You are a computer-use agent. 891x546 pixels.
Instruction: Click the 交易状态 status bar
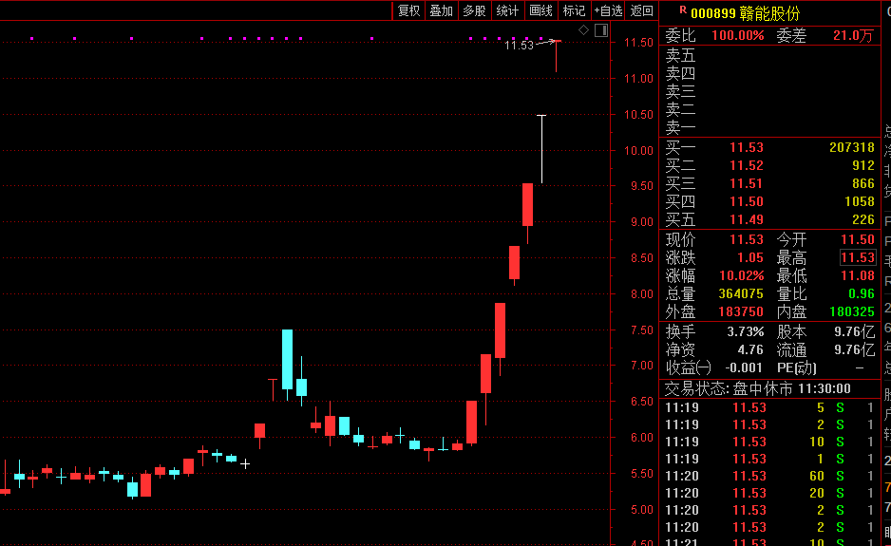(757, 388)
